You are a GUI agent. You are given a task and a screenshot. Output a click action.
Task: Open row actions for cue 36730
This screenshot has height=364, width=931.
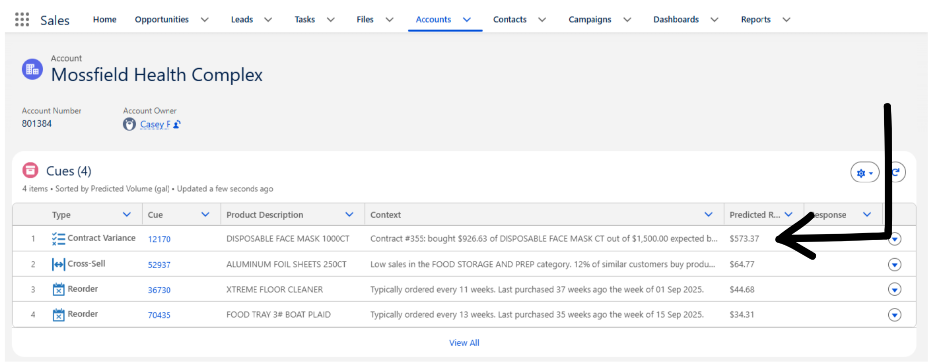(895, 289)
